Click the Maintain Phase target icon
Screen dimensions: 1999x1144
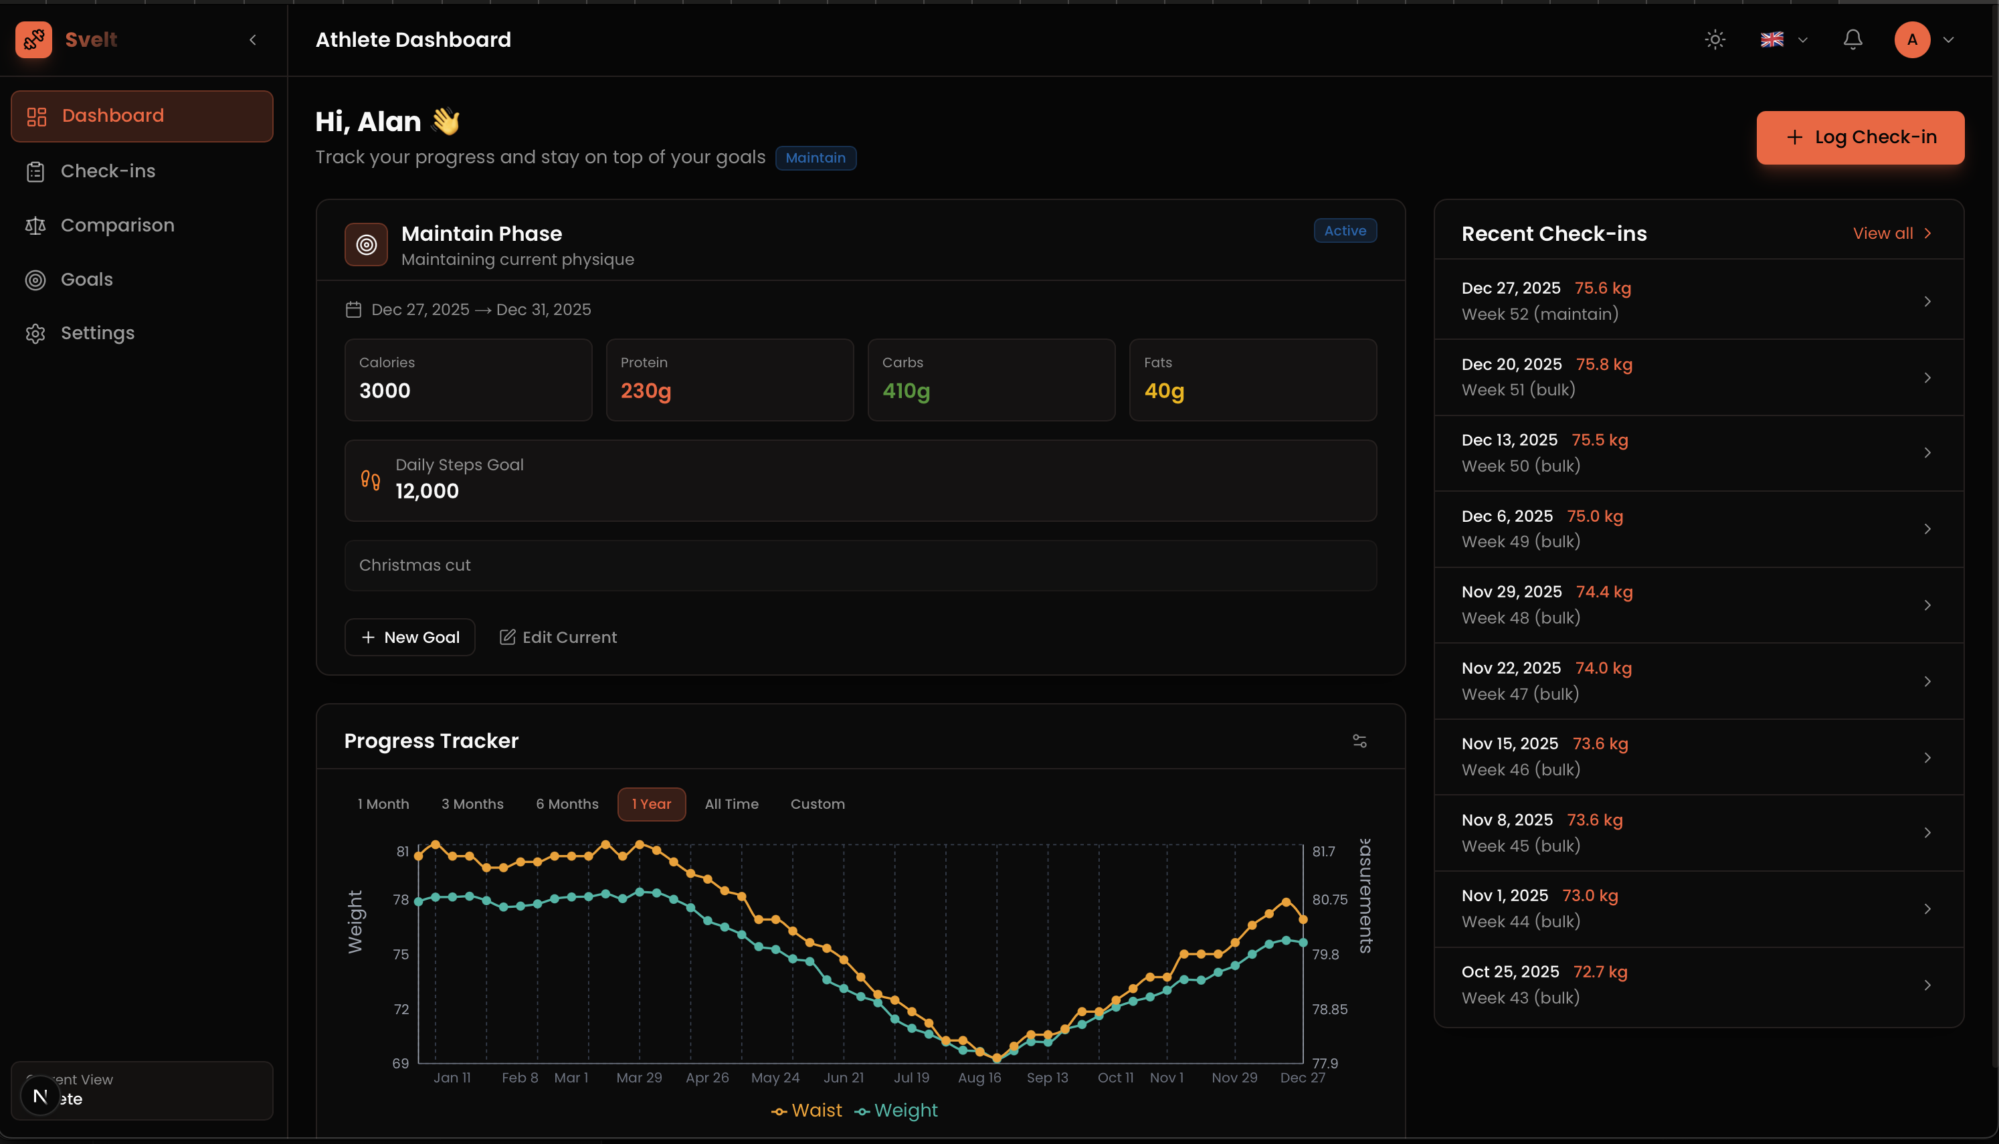tap(366, 244)
